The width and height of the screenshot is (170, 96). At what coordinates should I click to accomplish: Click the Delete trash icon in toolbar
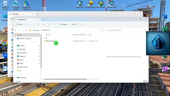[55, 24]
